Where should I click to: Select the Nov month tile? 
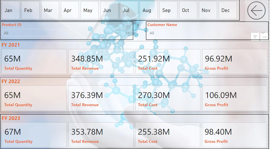coord(208,10)
